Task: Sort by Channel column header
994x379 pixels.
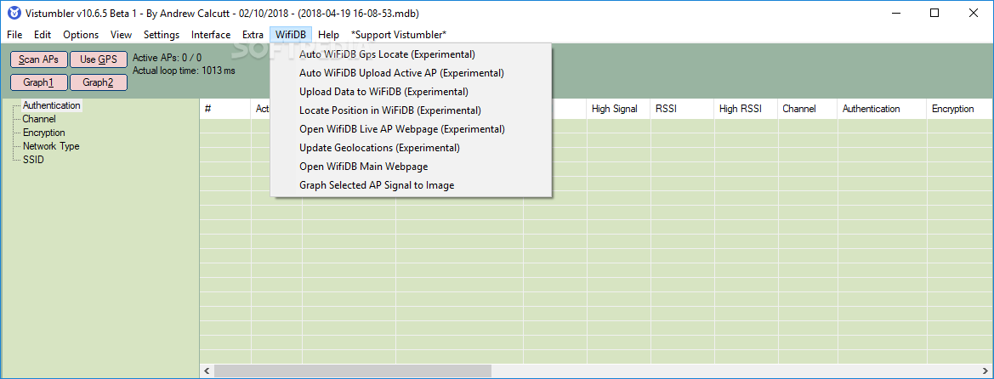Action: click(808, 109)
